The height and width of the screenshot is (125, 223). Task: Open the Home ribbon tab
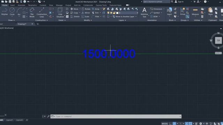point(5,5)
